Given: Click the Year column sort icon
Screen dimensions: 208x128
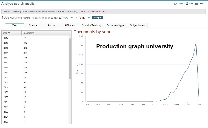Looking at the screenshot, I should pyautogui.click(x=9, y=33).
